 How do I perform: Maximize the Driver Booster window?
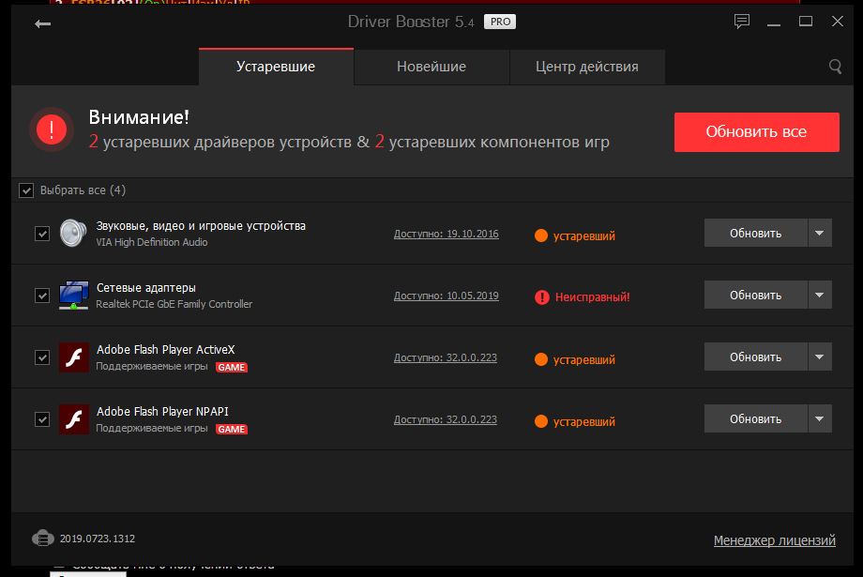tap(806, 22)
